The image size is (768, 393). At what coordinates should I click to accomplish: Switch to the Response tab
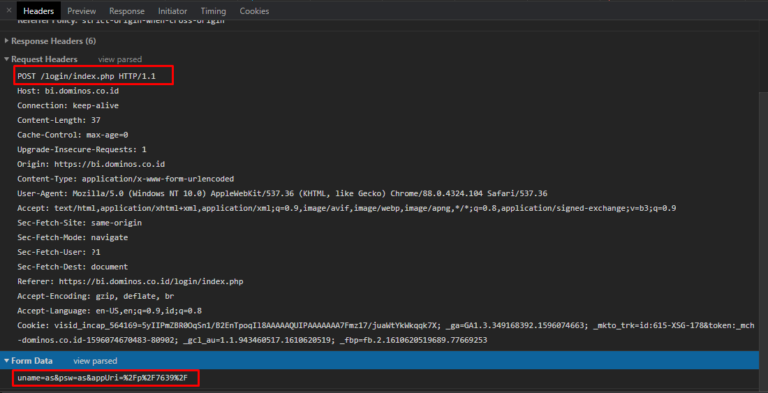coord(127,11)
